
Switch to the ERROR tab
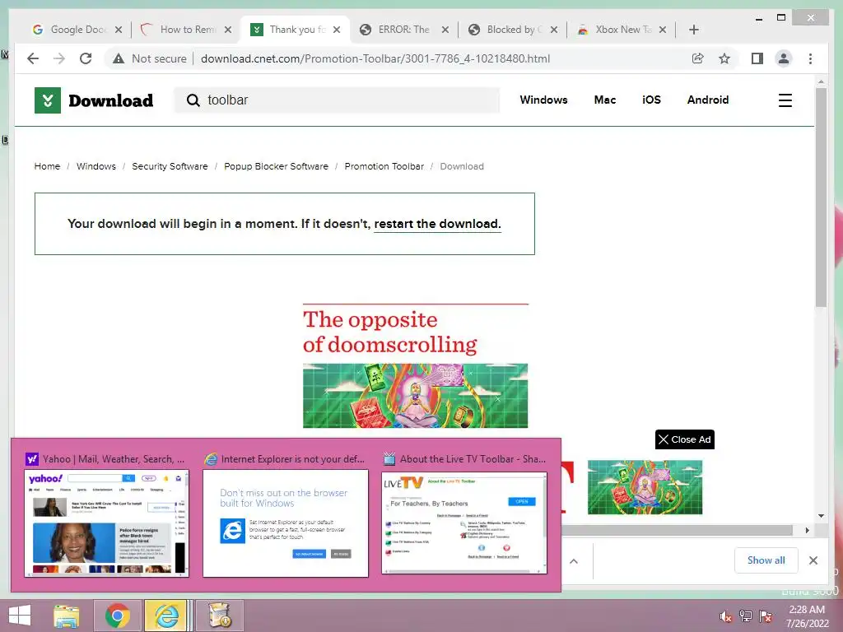pyautogui.click(x=404, y=30)
